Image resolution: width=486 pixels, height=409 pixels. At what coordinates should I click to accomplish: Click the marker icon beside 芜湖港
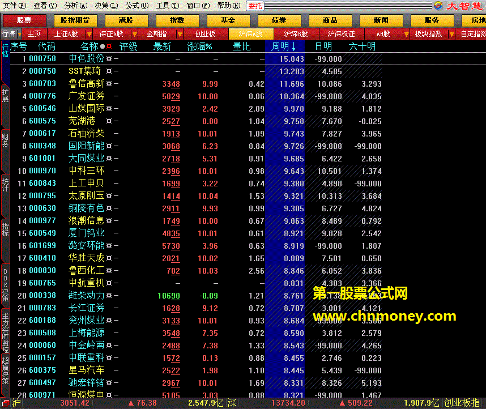coord(109,121)
